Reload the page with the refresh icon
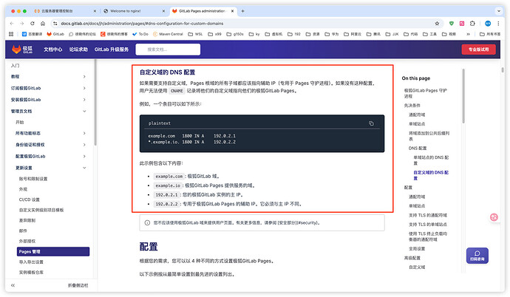This screenshot has height=297, width=510. pos(34,24)
